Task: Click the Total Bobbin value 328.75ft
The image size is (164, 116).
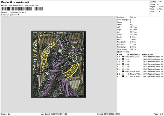Action: (133, 49)
